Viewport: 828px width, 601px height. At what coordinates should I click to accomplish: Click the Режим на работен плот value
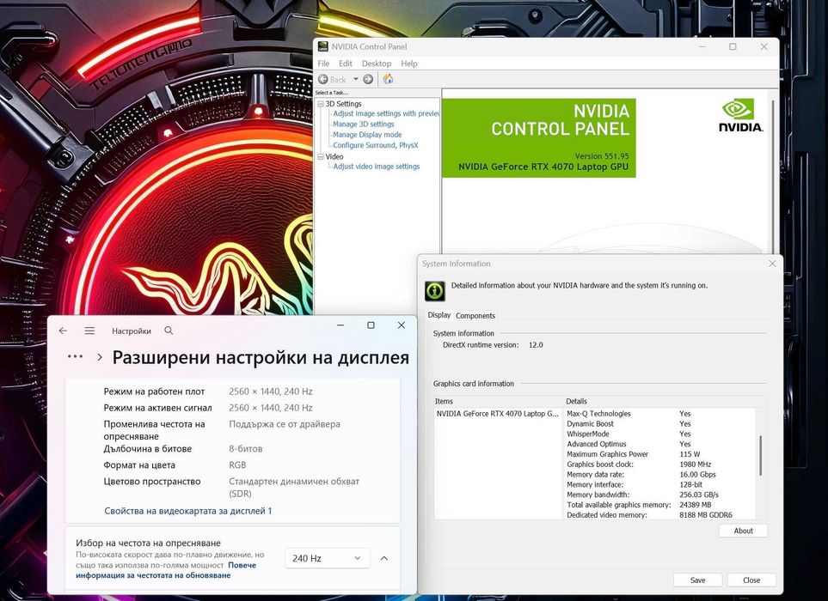coord(270,392)
